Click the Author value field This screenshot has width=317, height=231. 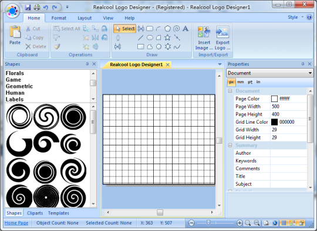tap(288, 153)
